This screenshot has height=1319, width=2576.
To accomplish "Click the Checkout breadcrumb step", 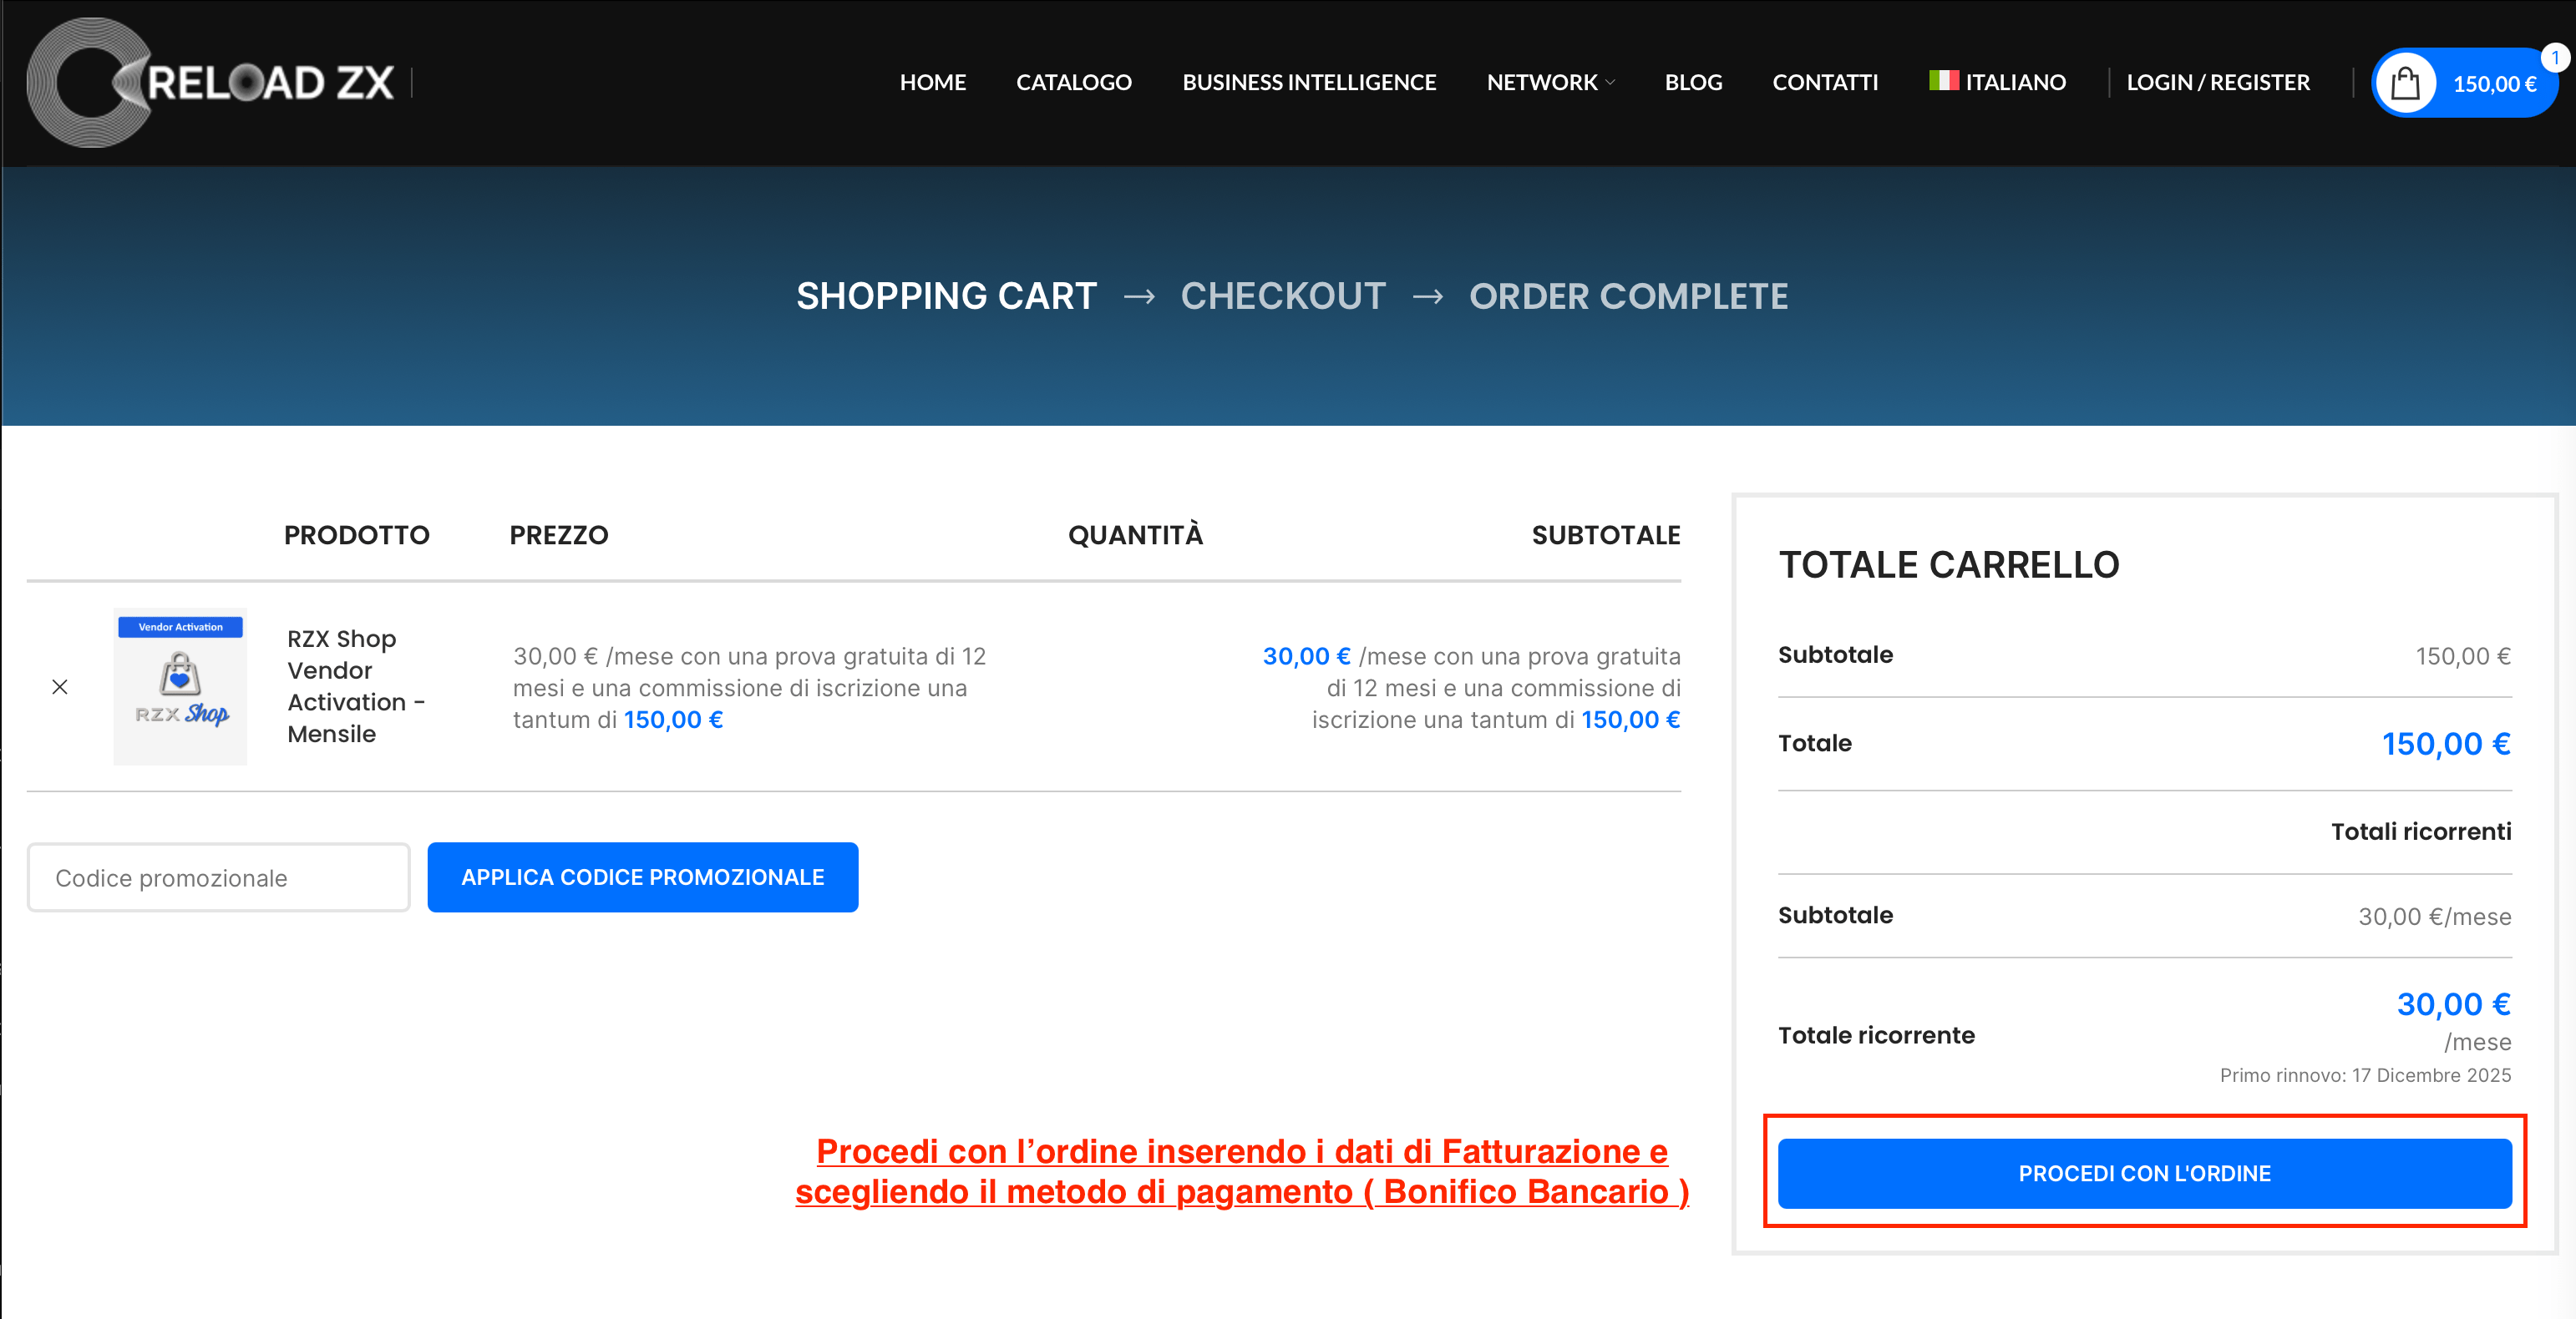I will 1282,296.
